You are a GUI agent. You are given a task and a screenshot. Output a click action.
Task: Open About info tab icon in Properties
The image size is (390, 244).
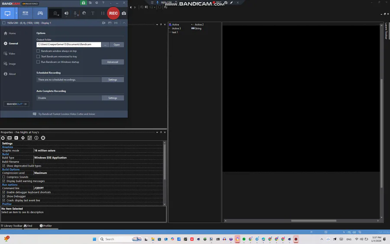[x=36, y=138]
